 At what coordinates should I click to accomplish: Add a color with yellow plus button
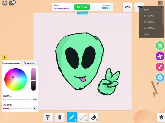click(4, 57)
